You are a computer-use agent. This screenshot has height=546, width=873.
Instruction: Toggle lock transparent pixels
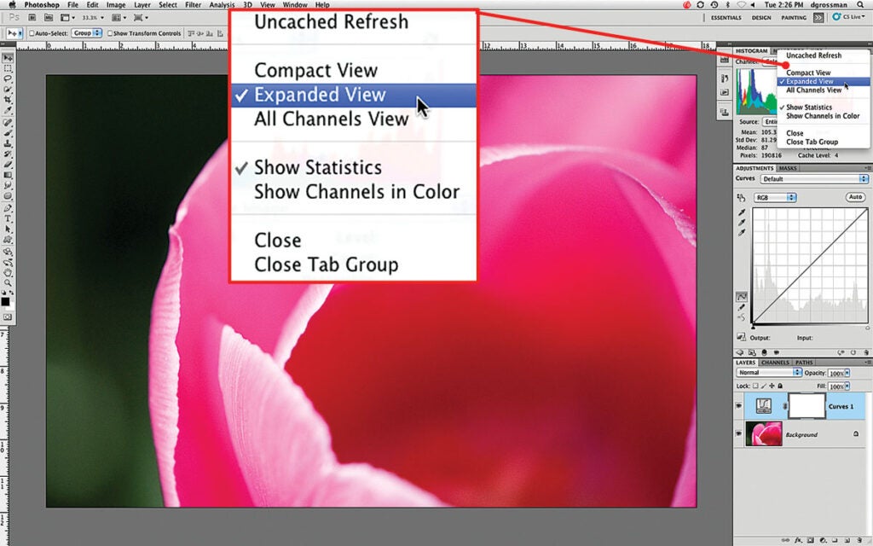click(x=755, y=386)
